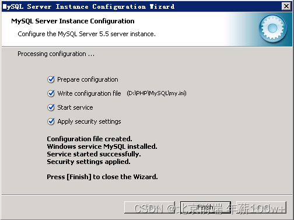Click the 'Service started successfully.' message

coord(94,154)
